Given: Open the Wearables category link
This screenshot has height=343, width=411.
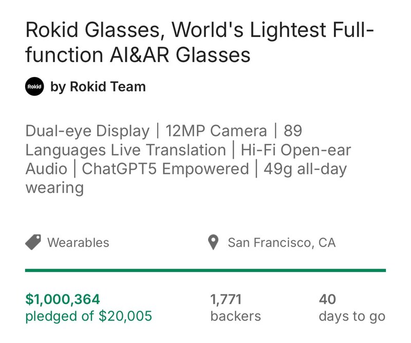Looking at the screenshot, I should coord(78,242).
